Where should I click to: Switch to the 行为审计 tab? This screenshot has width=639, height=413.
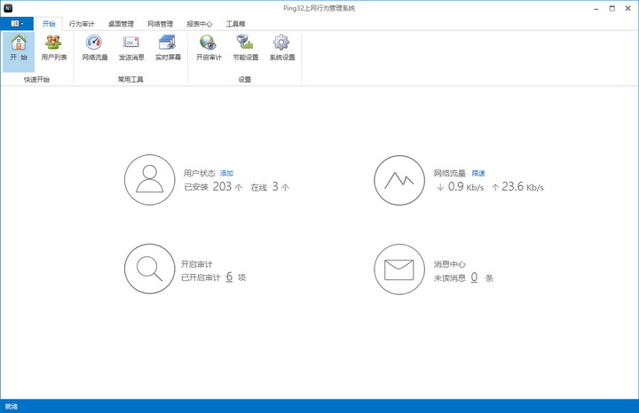82,24
